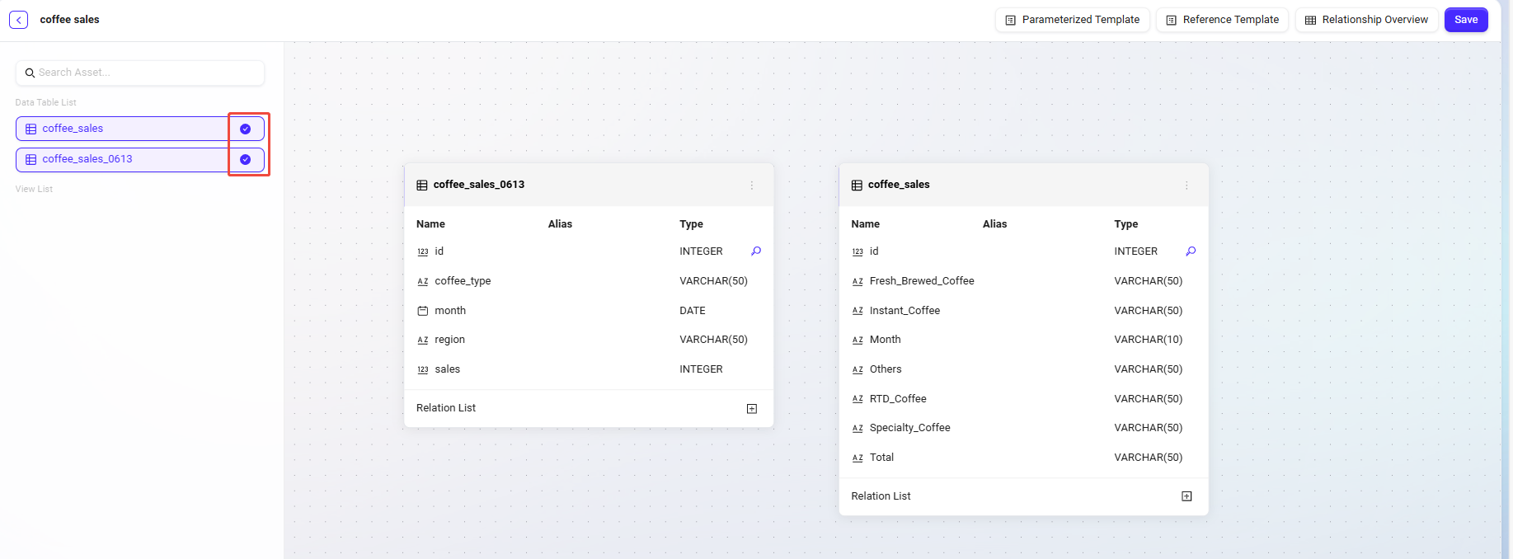The image size is (1513, 559).
Task: Open Relationship Overview
Action: point(1366,20)
